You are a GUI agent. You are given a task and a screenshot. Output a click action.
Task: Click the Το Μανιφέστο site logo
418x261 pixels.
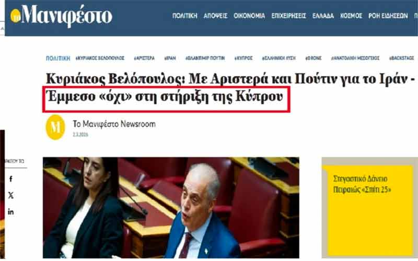(x=61, y=16)
